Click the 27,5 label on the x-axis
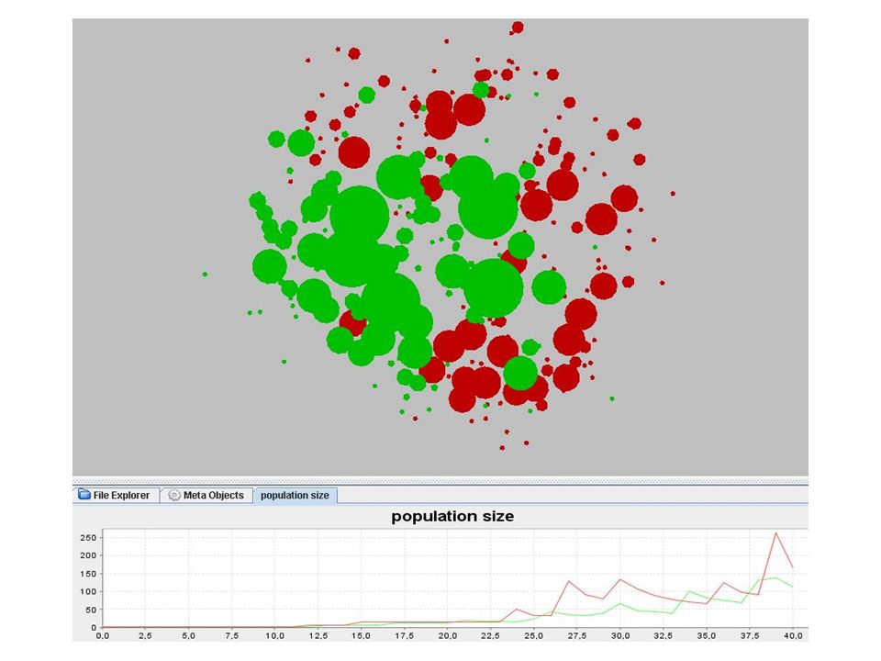The height and width of the screenshot is (661, 881). (x=577, y=635)
